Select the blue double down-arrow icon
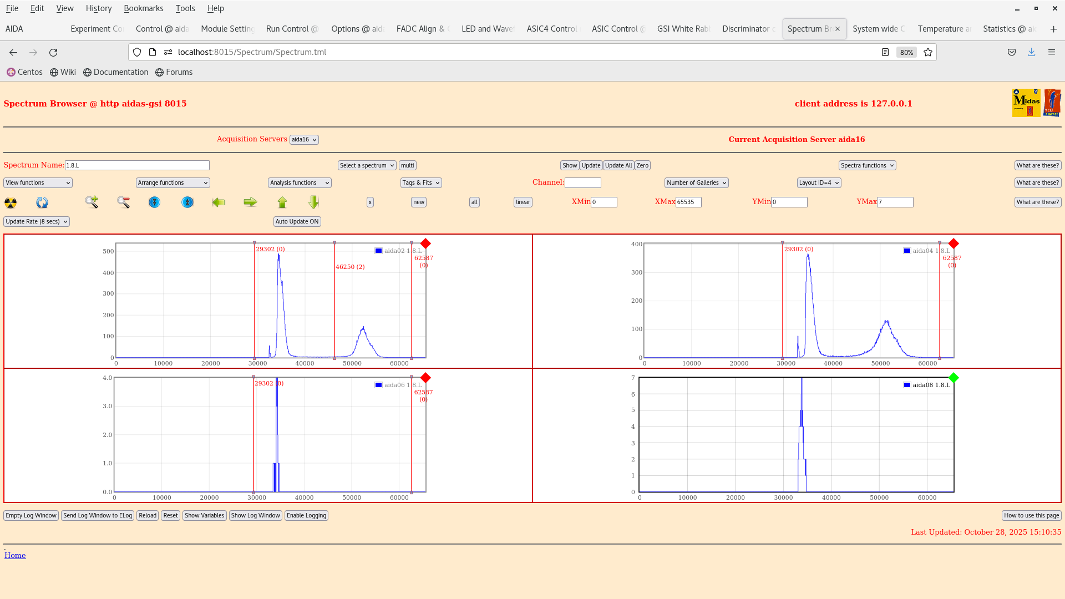This screenshot has width=1065, height=599. point(154,202)
